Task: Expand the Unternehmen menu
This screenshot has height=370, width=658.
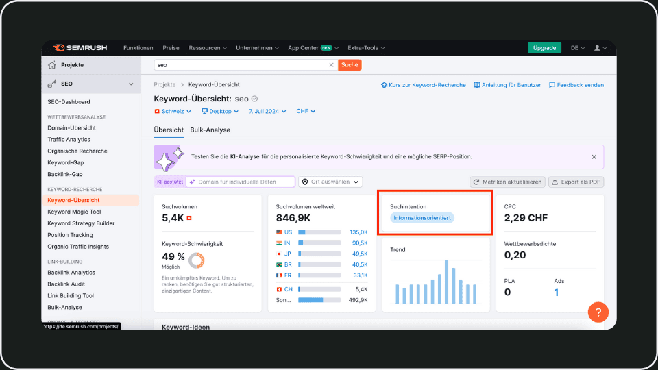Action: 257,48
